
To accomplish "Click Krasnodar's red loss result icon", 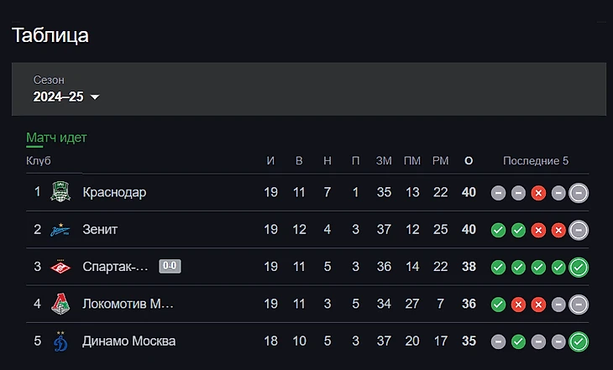I will coord(538,193).
